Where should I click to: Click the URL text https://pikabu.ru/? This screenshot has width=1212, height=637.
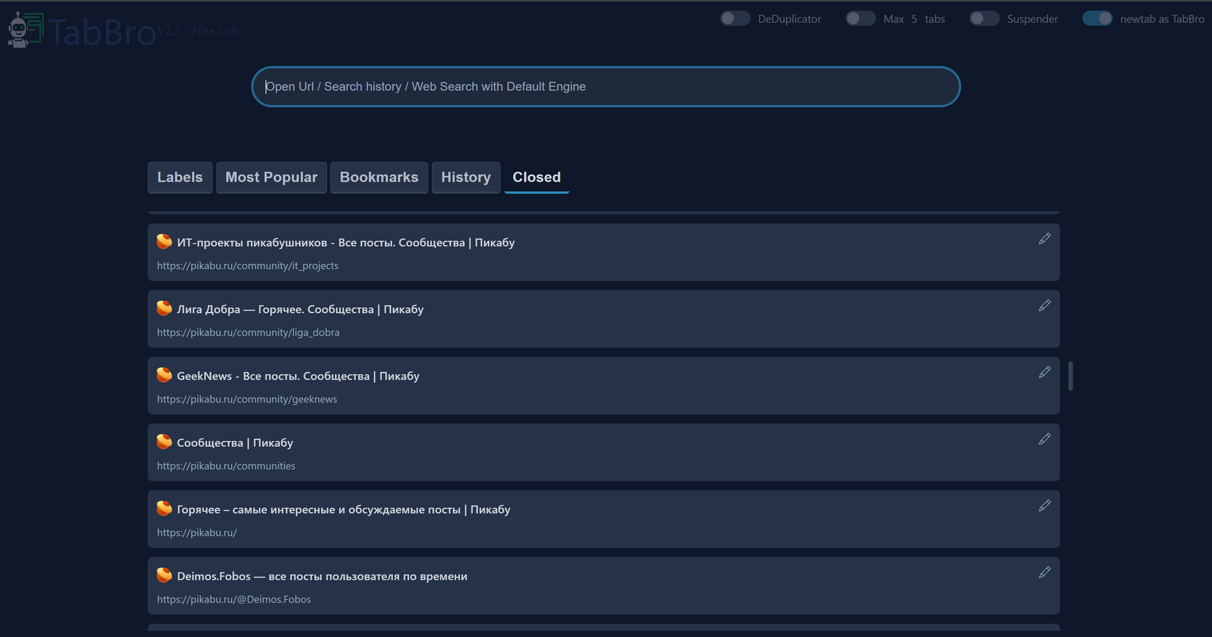197,533
